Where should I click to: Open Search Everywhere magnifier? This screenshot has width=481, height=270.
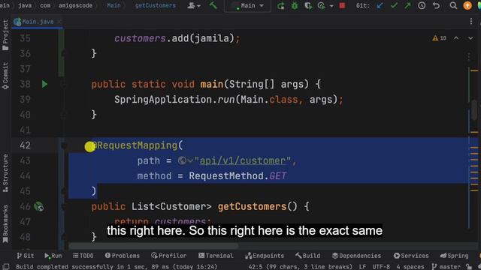click(x=453, y=5)
